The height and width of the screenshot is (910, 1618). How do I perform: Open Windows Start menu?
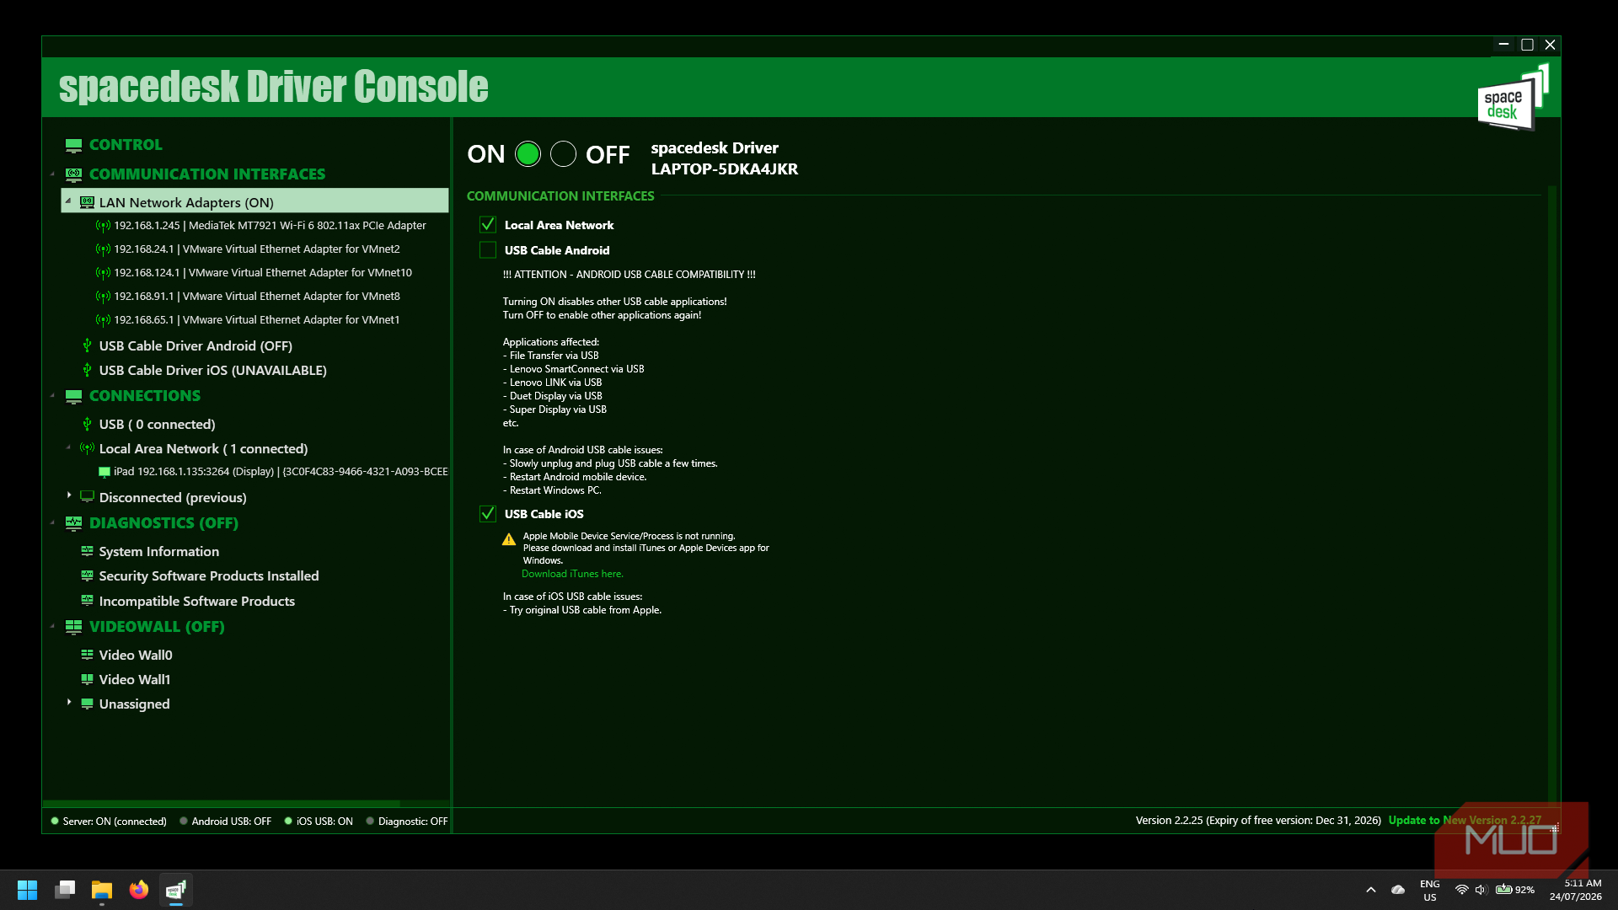pos(27,890)
